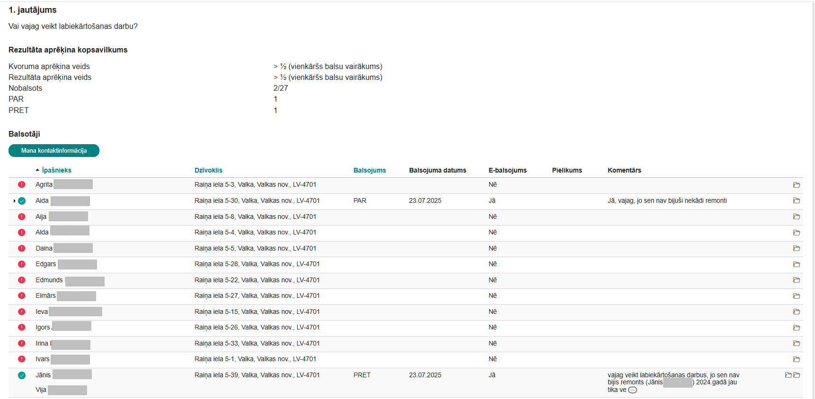Select address Raiņa iela 5-4 cell
This screenshot has width=815, height=399.
coord(255,233)
